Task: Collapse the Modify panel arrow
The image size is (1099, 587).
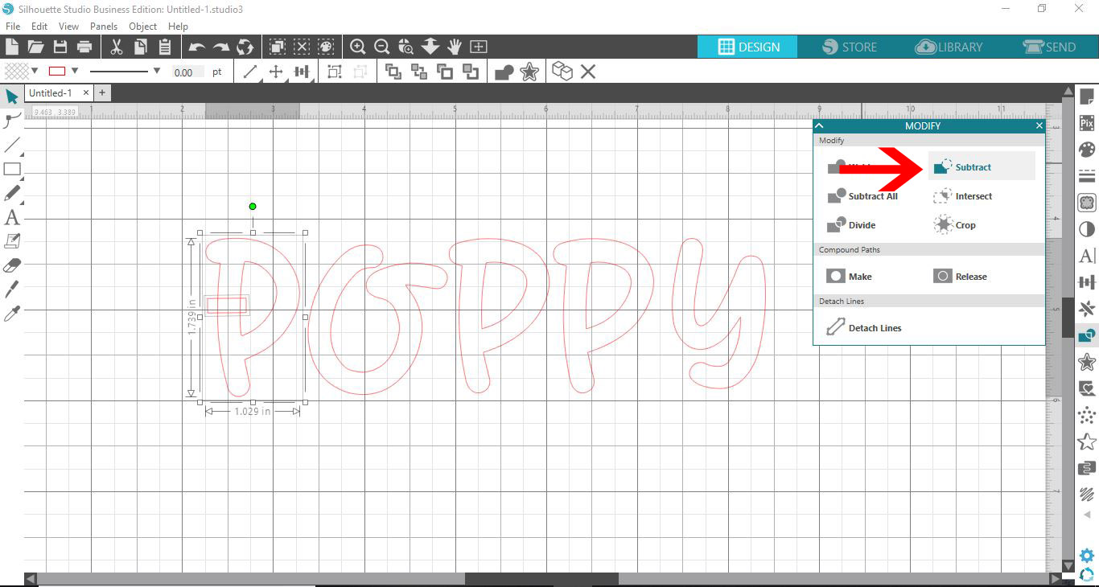Action: click(820, 125)
